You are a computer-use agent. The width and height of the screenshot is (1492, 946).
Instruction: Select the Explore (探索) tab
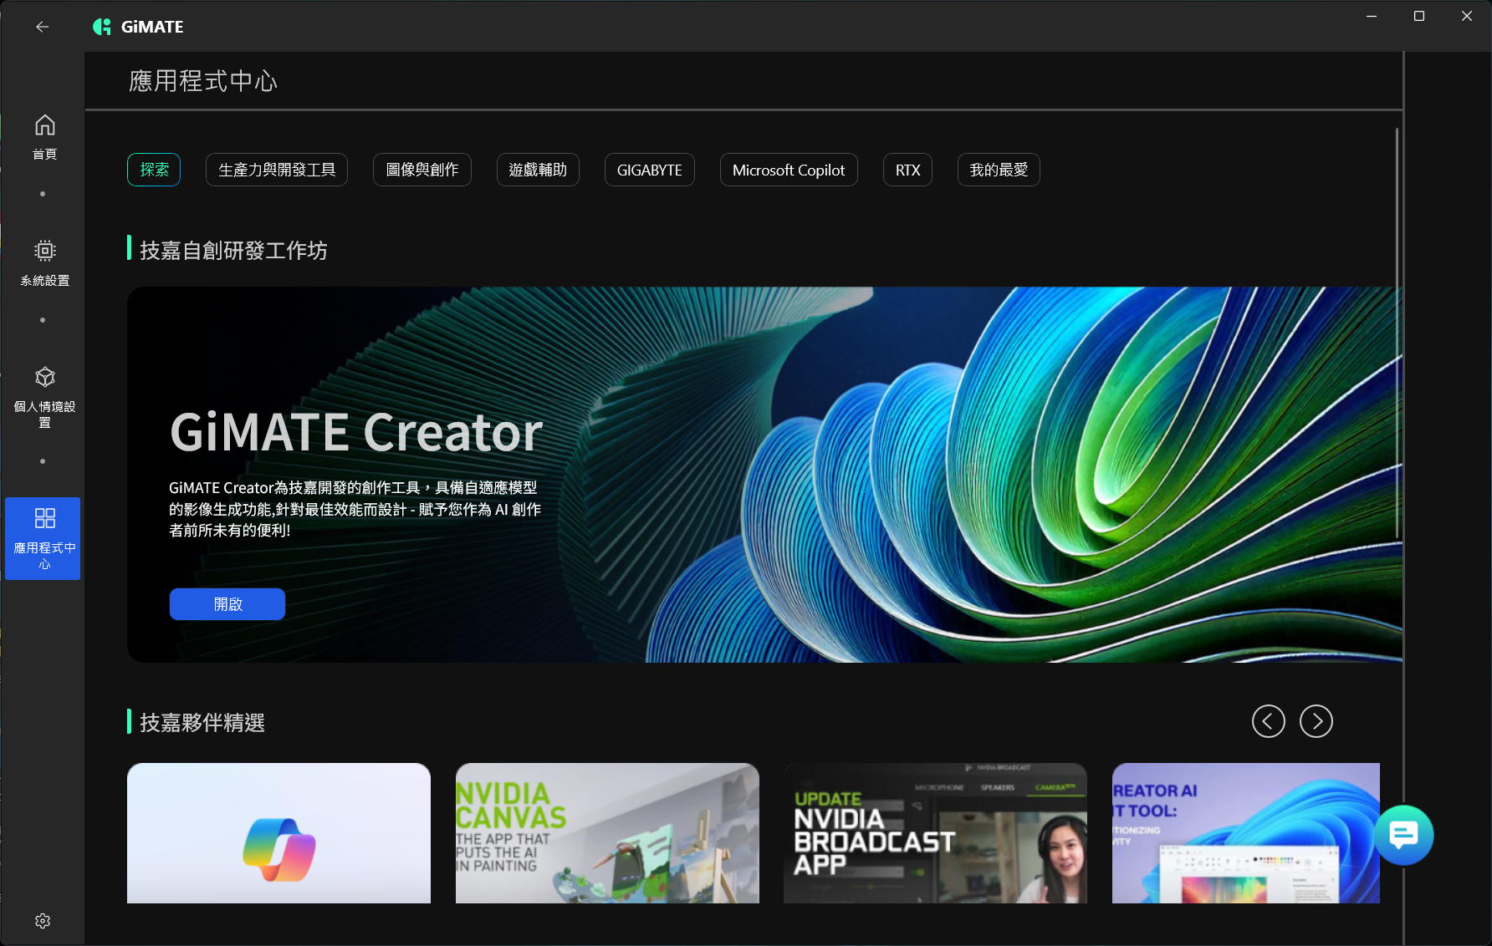point(154,170)
